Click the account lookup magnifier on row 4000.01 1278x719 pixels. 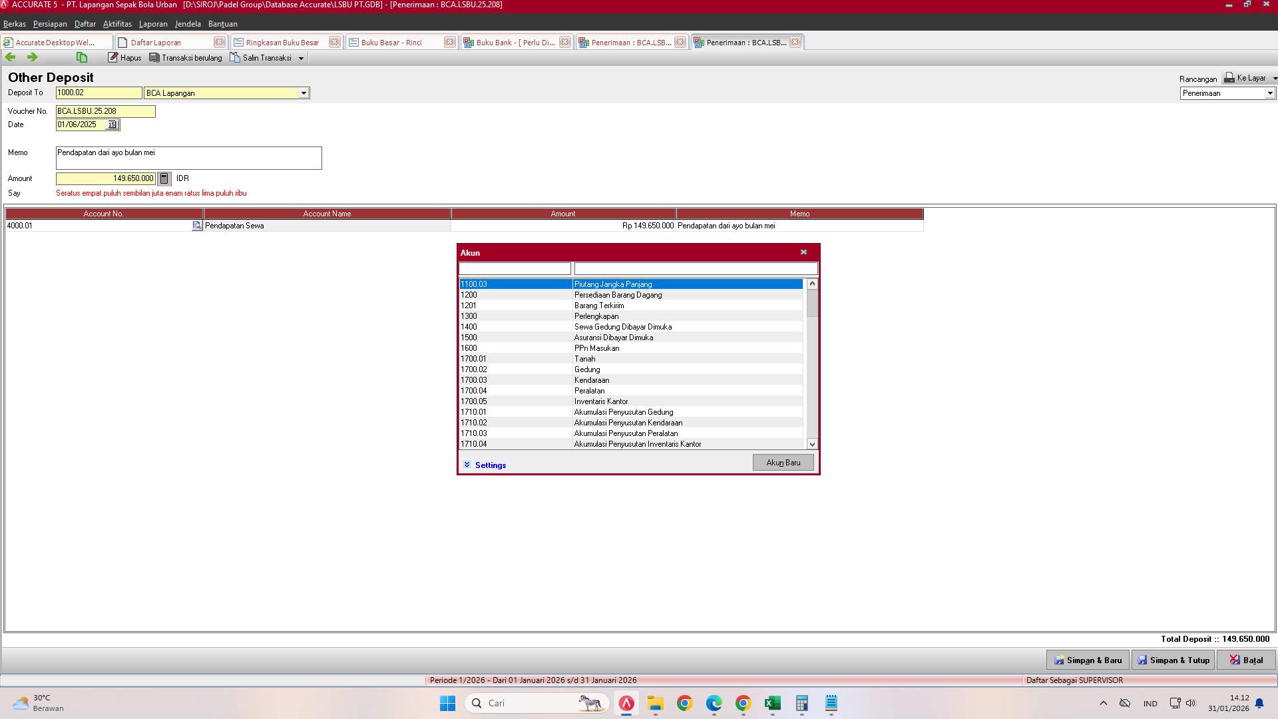pyautogui.click(x=196, y=226)
